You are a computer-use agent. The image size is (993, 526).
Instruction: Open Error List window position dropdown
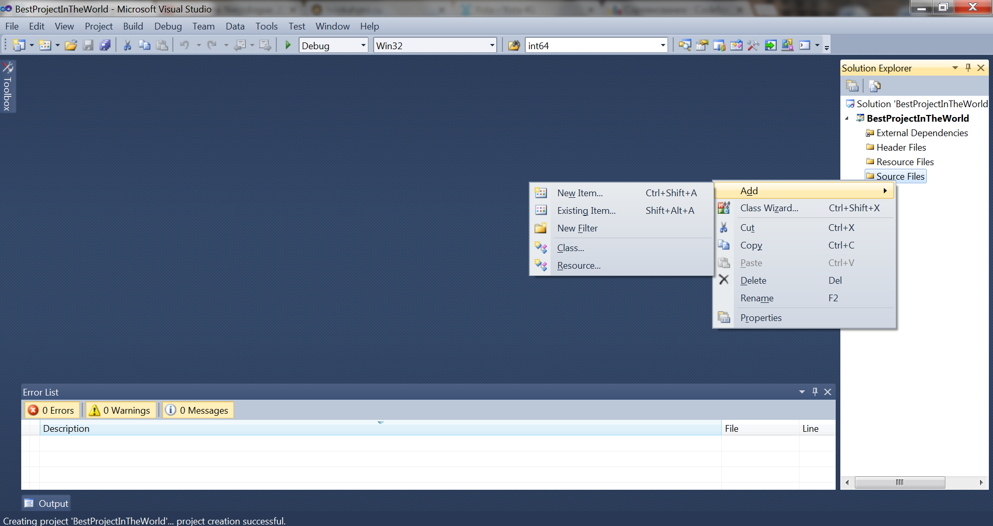coord(802,392)
